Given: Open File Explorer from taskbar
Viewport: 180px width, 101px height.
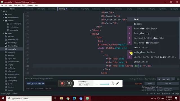Looking at the screenshot, I should pyautogui.click(x=61, y=98).
